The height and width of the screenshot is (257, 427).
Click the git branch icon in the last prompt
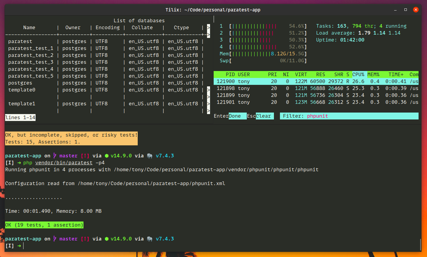[x=55, y=239]
